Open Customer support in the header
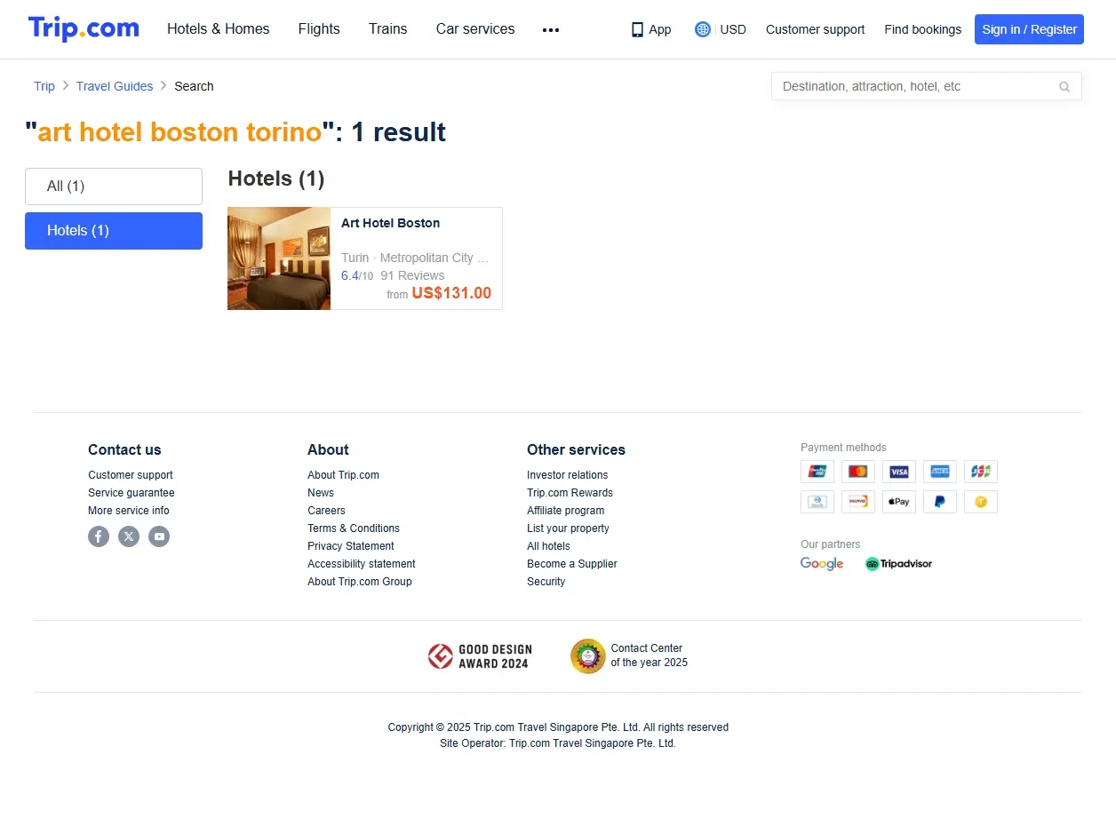This screenshot has width=1116, height=818. click(815, 29)
